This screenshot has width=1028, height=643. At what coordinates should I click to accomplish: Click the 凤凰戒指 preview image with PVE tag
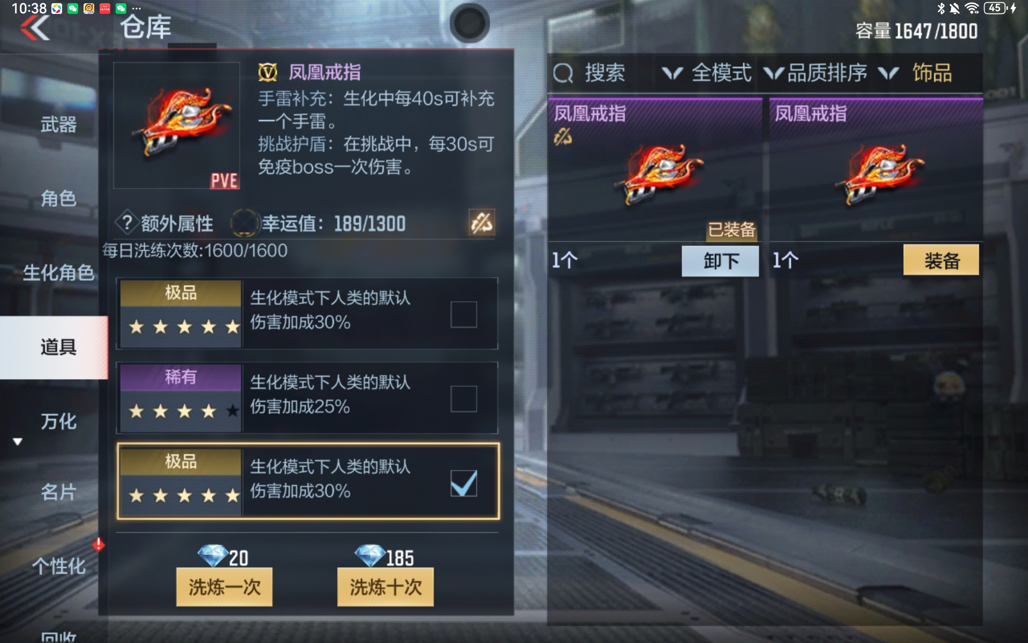[177, 125]
